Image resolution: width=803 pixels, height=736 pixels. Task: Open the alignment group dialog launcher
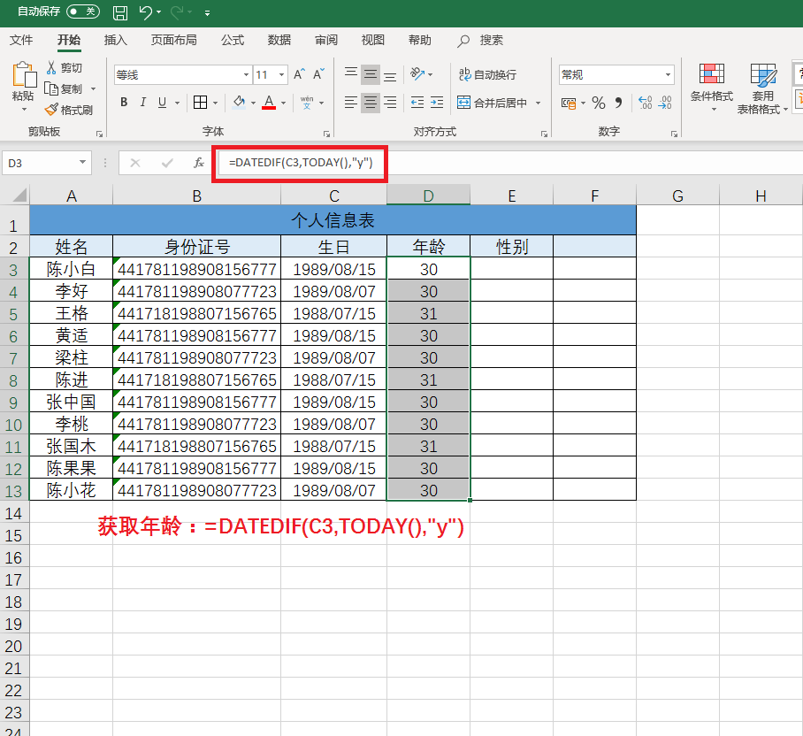pos(544,134)
